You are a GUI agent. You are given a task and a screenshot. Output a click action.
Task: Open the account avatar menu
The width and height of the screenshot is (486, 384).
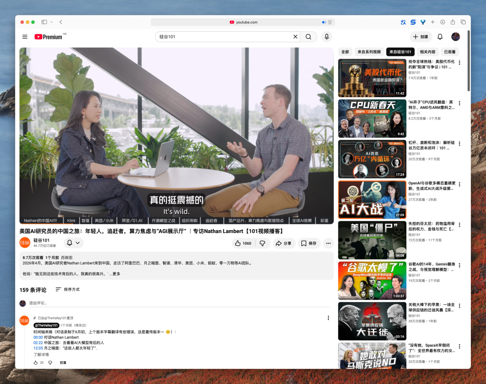tap(455, 36)
